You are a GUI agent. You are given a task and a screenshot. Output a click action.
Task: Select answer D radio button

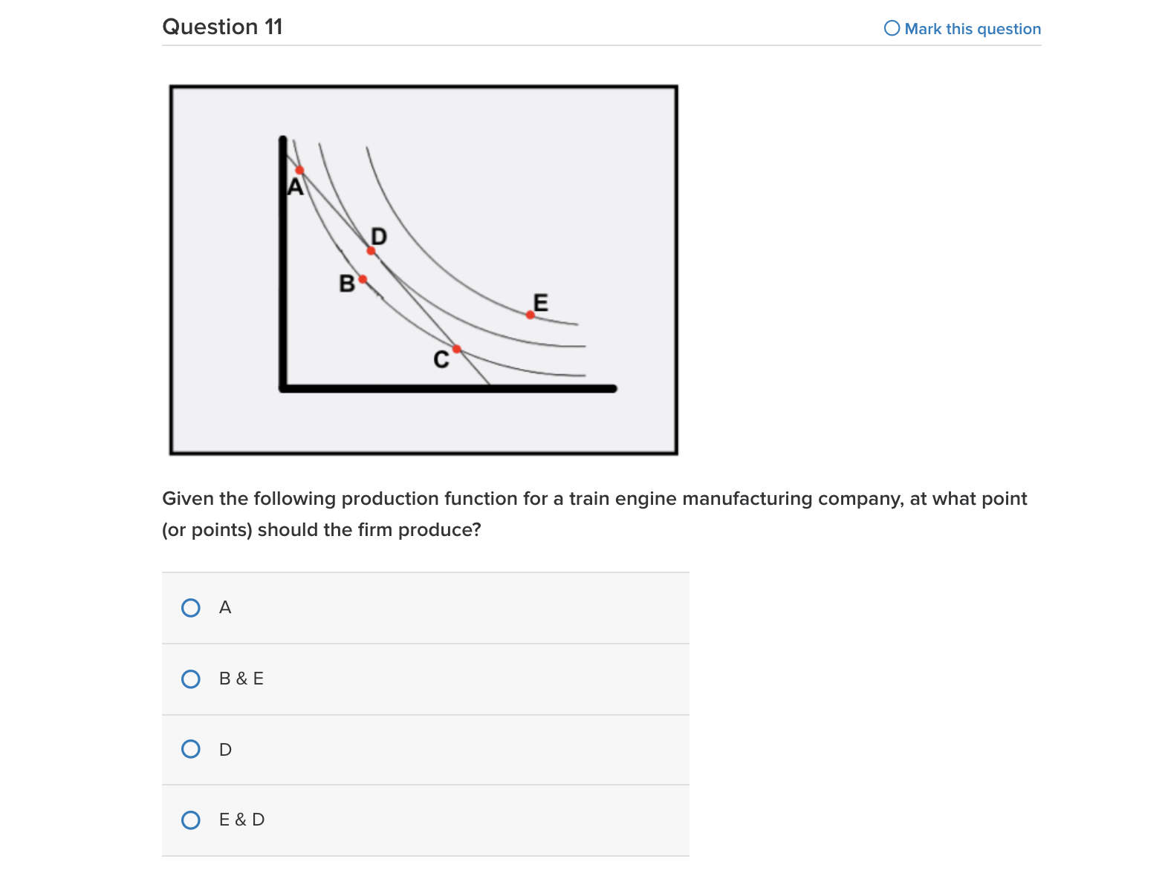coord(192,749)
